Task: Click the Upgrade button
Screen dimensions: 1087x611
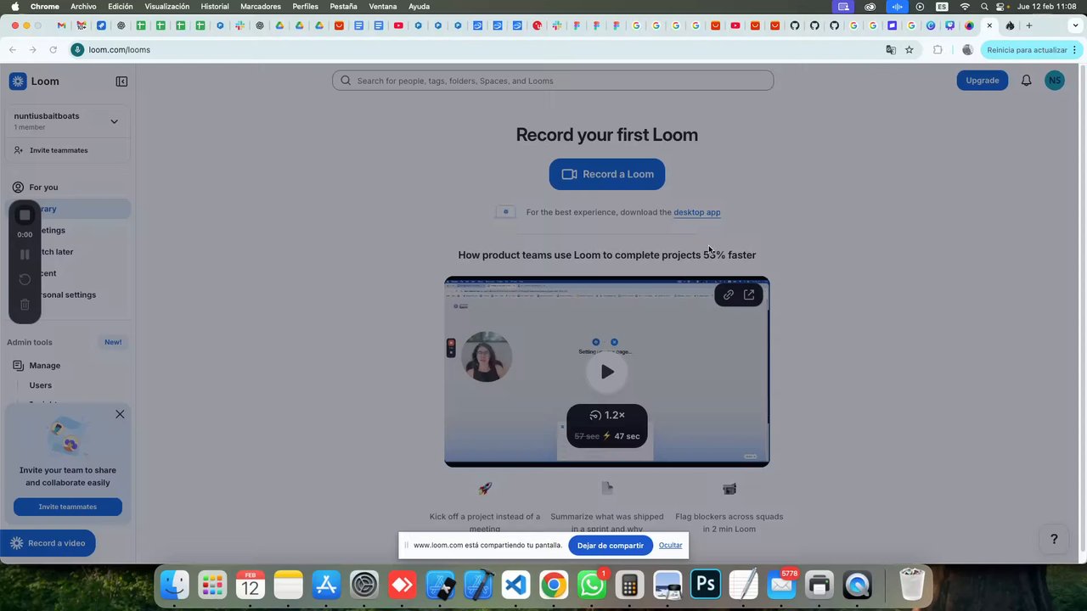Action: [983, 81]
